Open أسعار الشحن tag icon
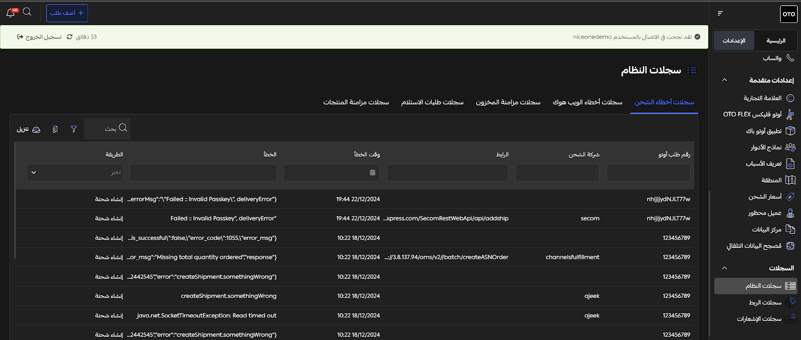Viewport: 801px width, 340px height. pos(790,196)
